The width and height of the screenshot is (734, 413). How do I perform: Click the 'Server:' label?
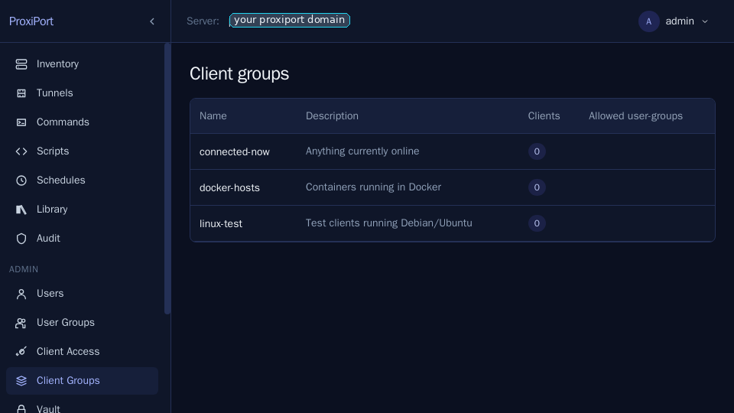(x=203, y=21)
